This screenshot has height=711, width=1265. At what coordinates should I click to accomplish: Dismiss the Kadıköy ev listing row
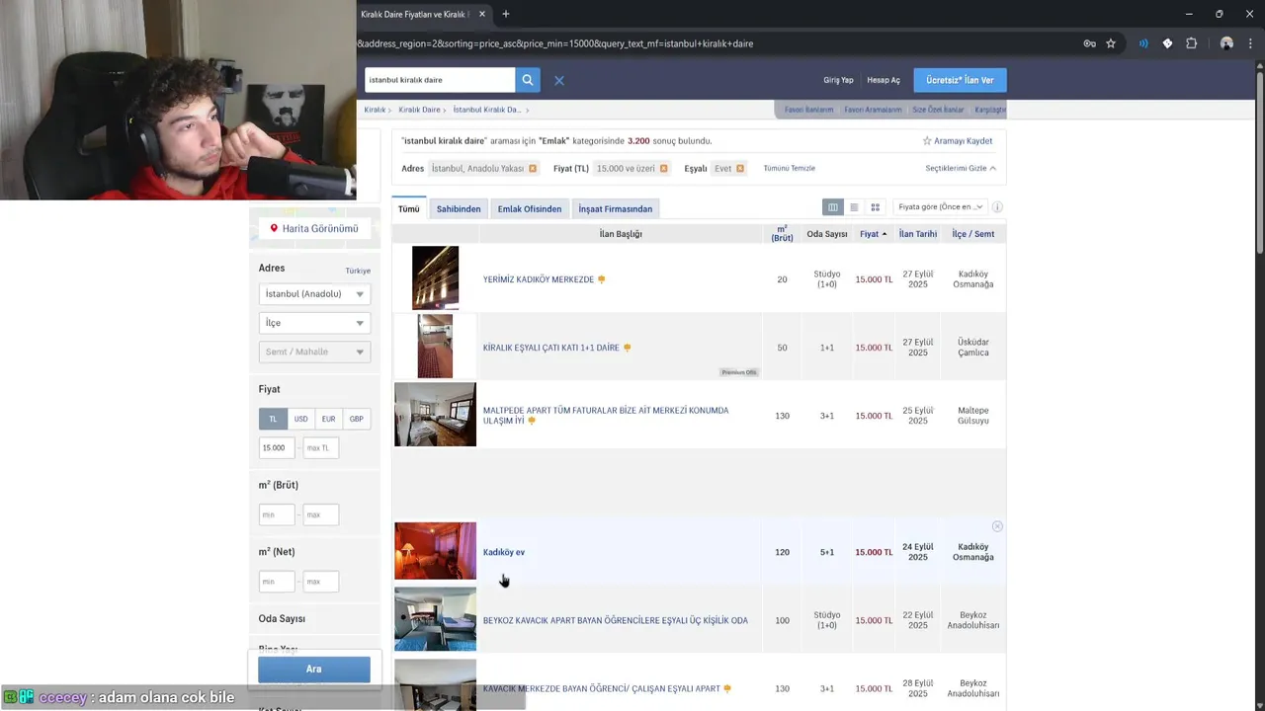tap(997, 526)
